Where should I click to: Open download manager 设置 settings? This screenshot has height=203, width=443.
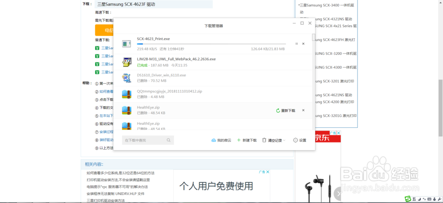click(300, 140)
